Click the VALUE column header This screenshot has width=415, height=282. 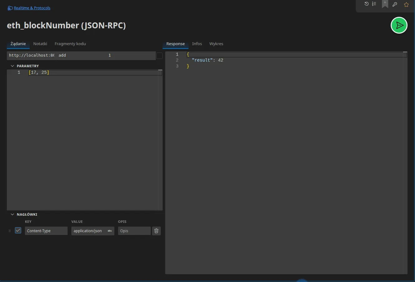[x=77, y=222]
